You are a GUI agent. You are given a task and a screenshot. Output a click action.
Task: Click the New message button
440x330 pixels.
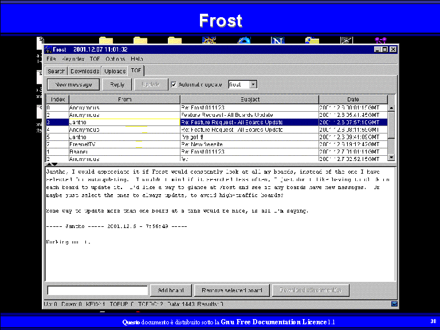click(73, 84)
